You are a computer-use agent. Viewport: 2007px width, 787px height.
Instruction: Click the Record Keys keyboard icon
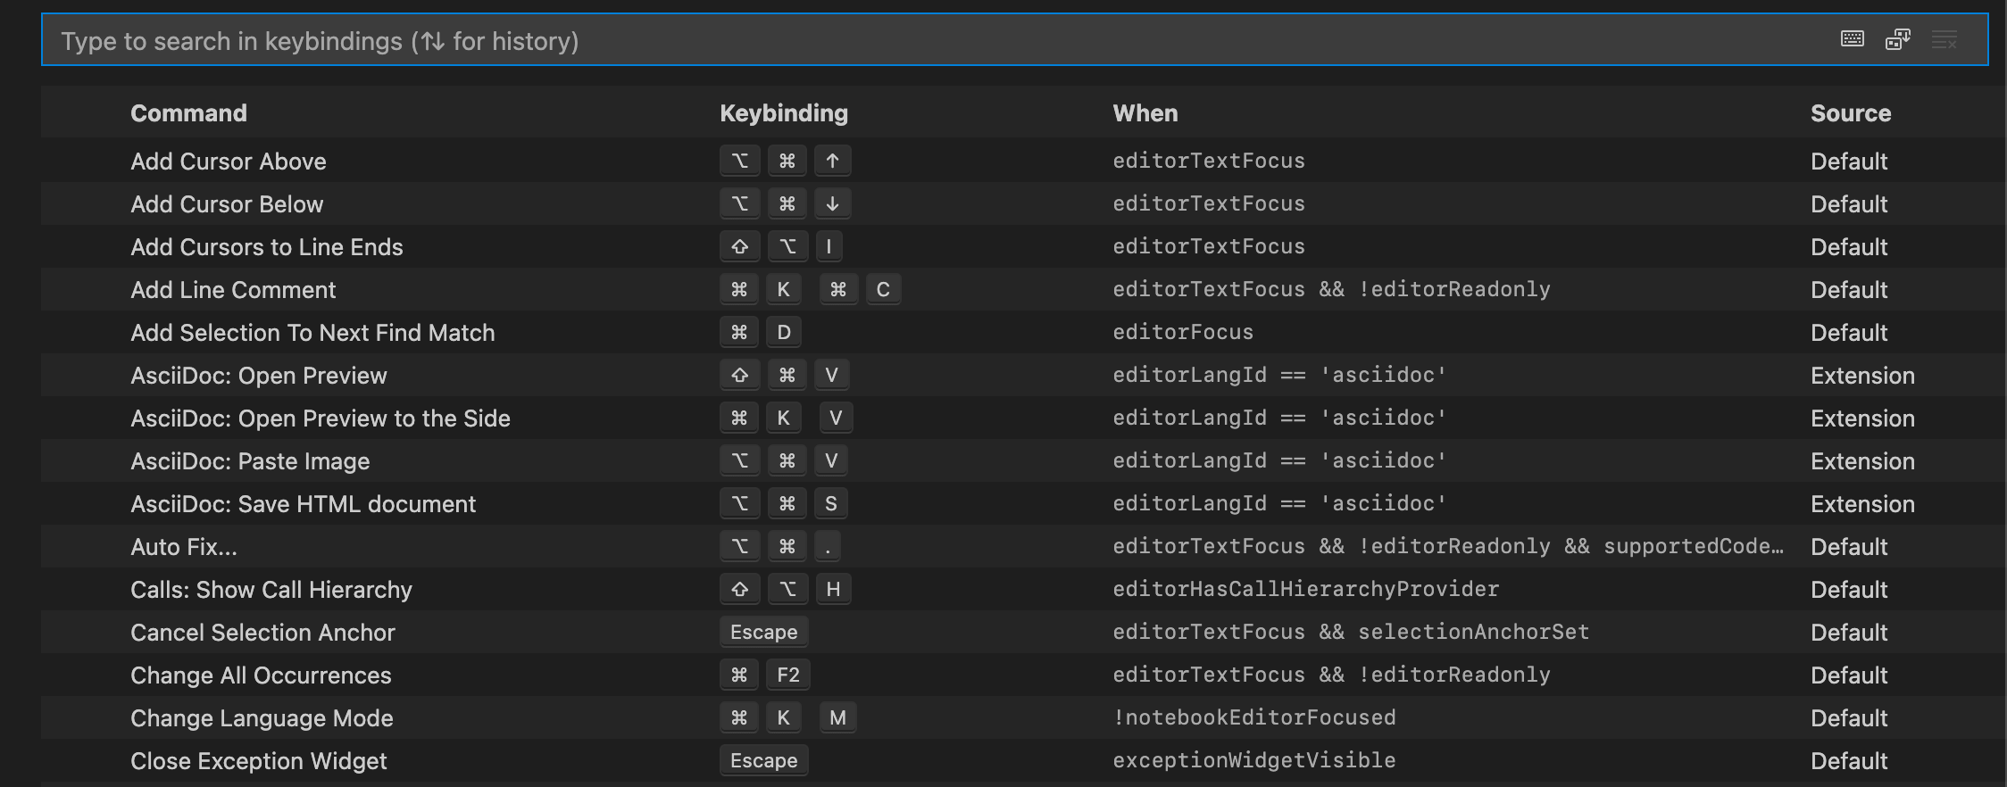(1853, 39)
